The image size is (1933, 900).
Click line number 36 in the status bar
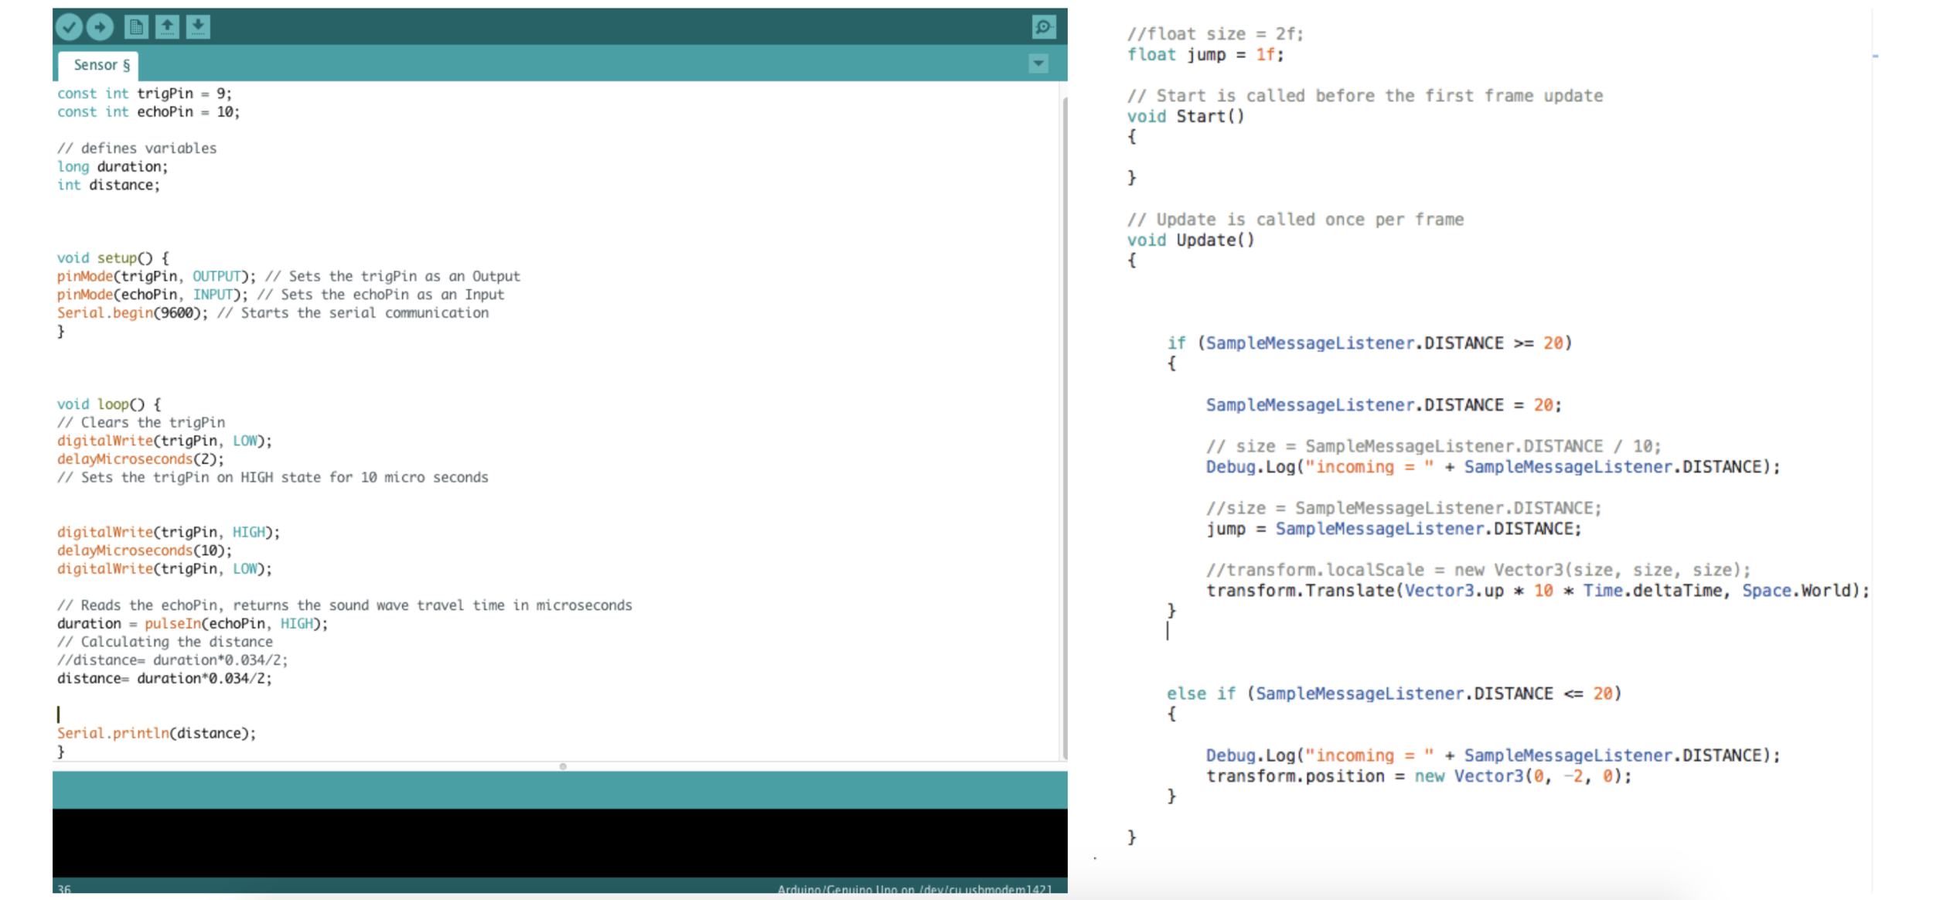click(64, 888)
